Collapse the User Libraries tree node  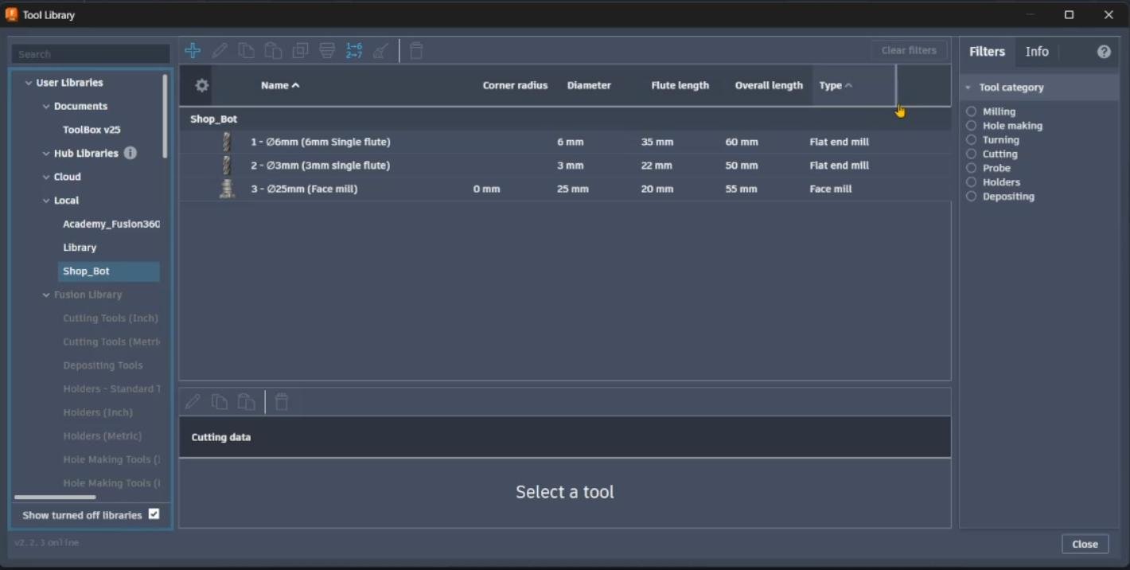(29, 83)
